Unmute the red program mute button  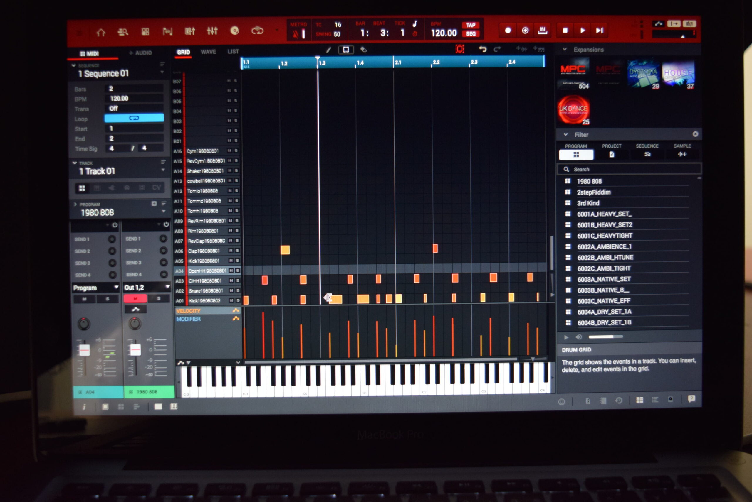(136, 298)
